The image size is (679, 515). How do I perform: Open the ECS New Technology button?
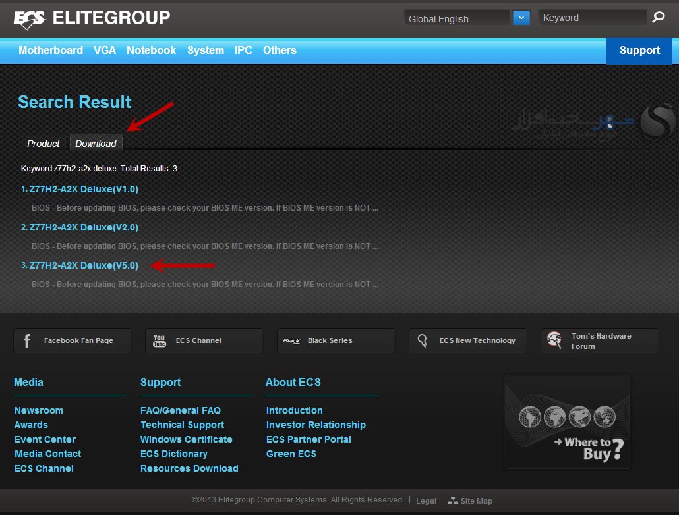pyautogui.click(x=467, y=341)
